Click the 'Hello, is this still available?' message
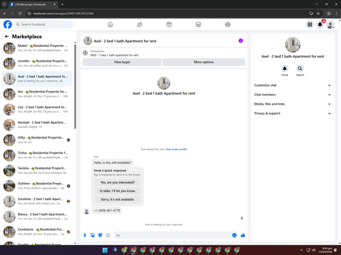The width and height of the screenshot is (341, 255). coord(113,163)
